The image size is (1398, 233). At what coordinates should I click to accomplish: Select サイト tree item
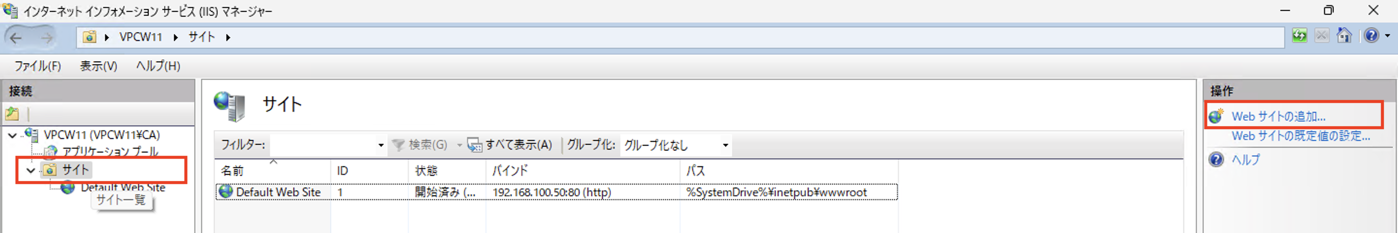pyautogui.click(x=75, y=170)
